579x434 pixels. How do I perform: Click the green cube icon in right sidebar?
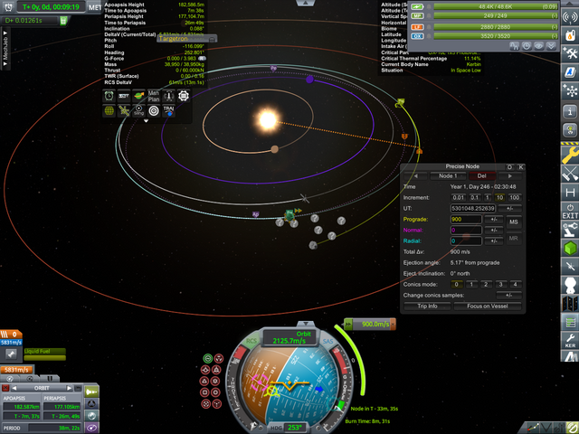click(x=570, y=248)
